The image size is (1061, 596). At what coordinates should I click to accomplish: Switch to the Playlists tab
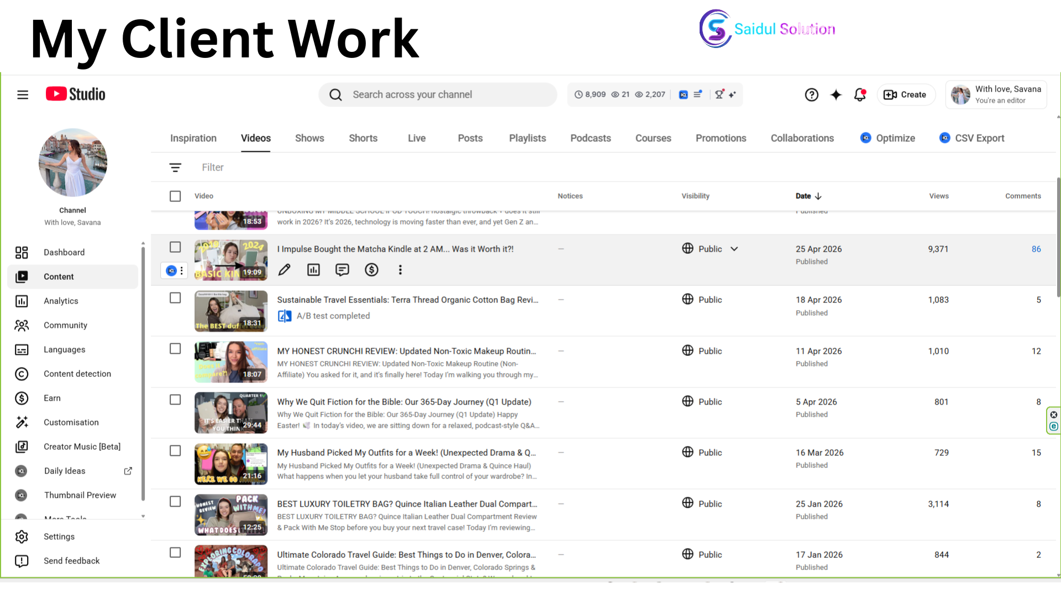[527, 138]
